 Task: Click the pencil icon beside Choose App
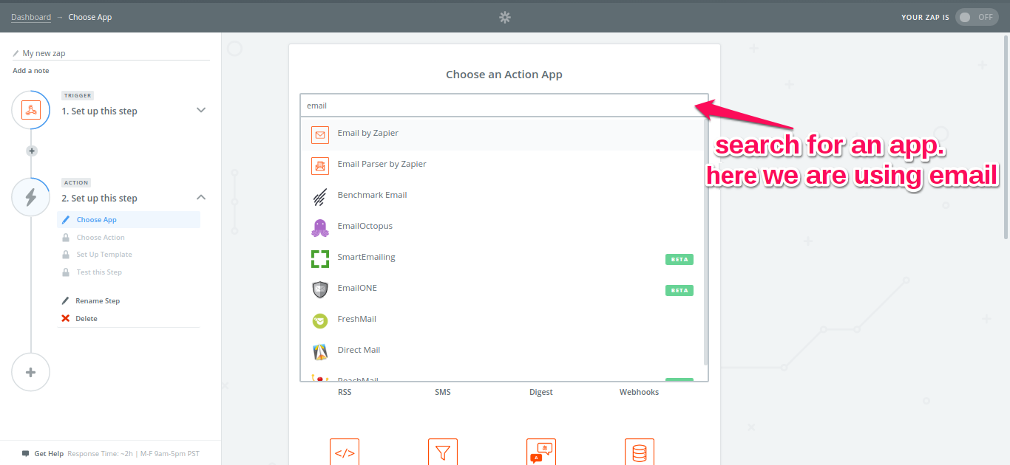[x=66, y=220]
